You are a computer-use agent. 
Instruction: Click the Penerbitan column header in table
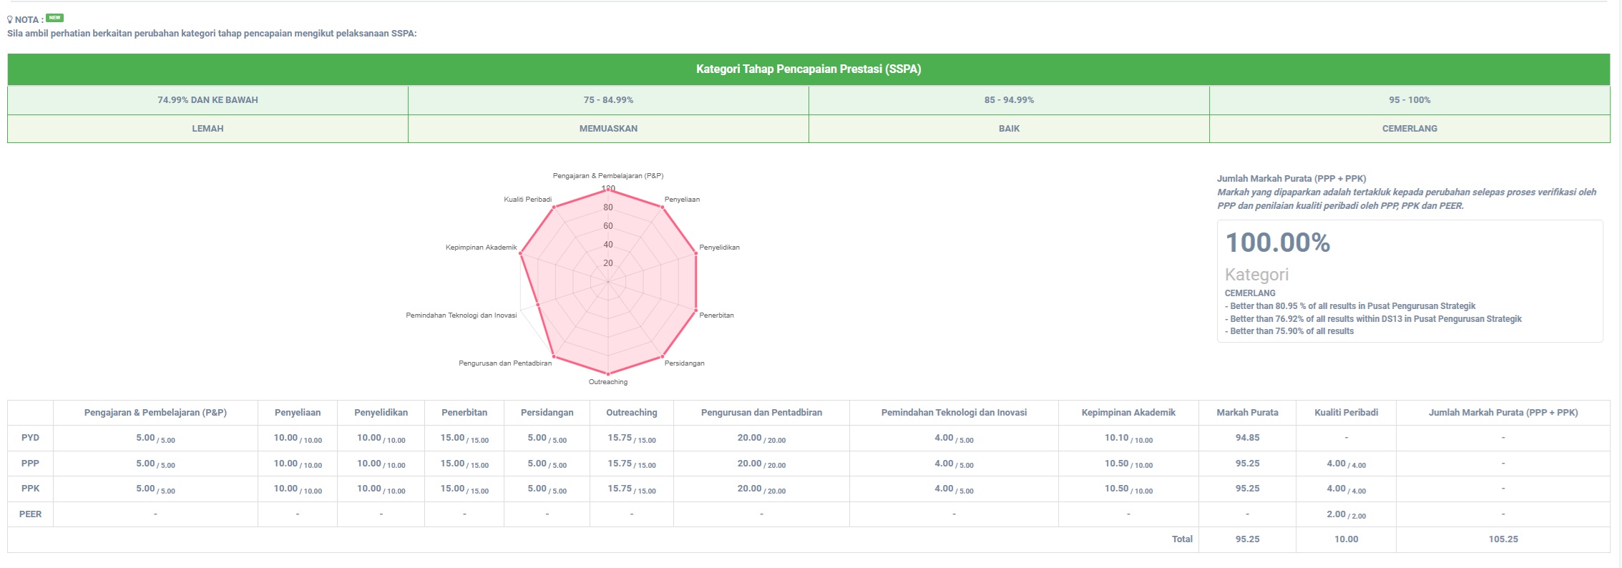tap(464, 413)
